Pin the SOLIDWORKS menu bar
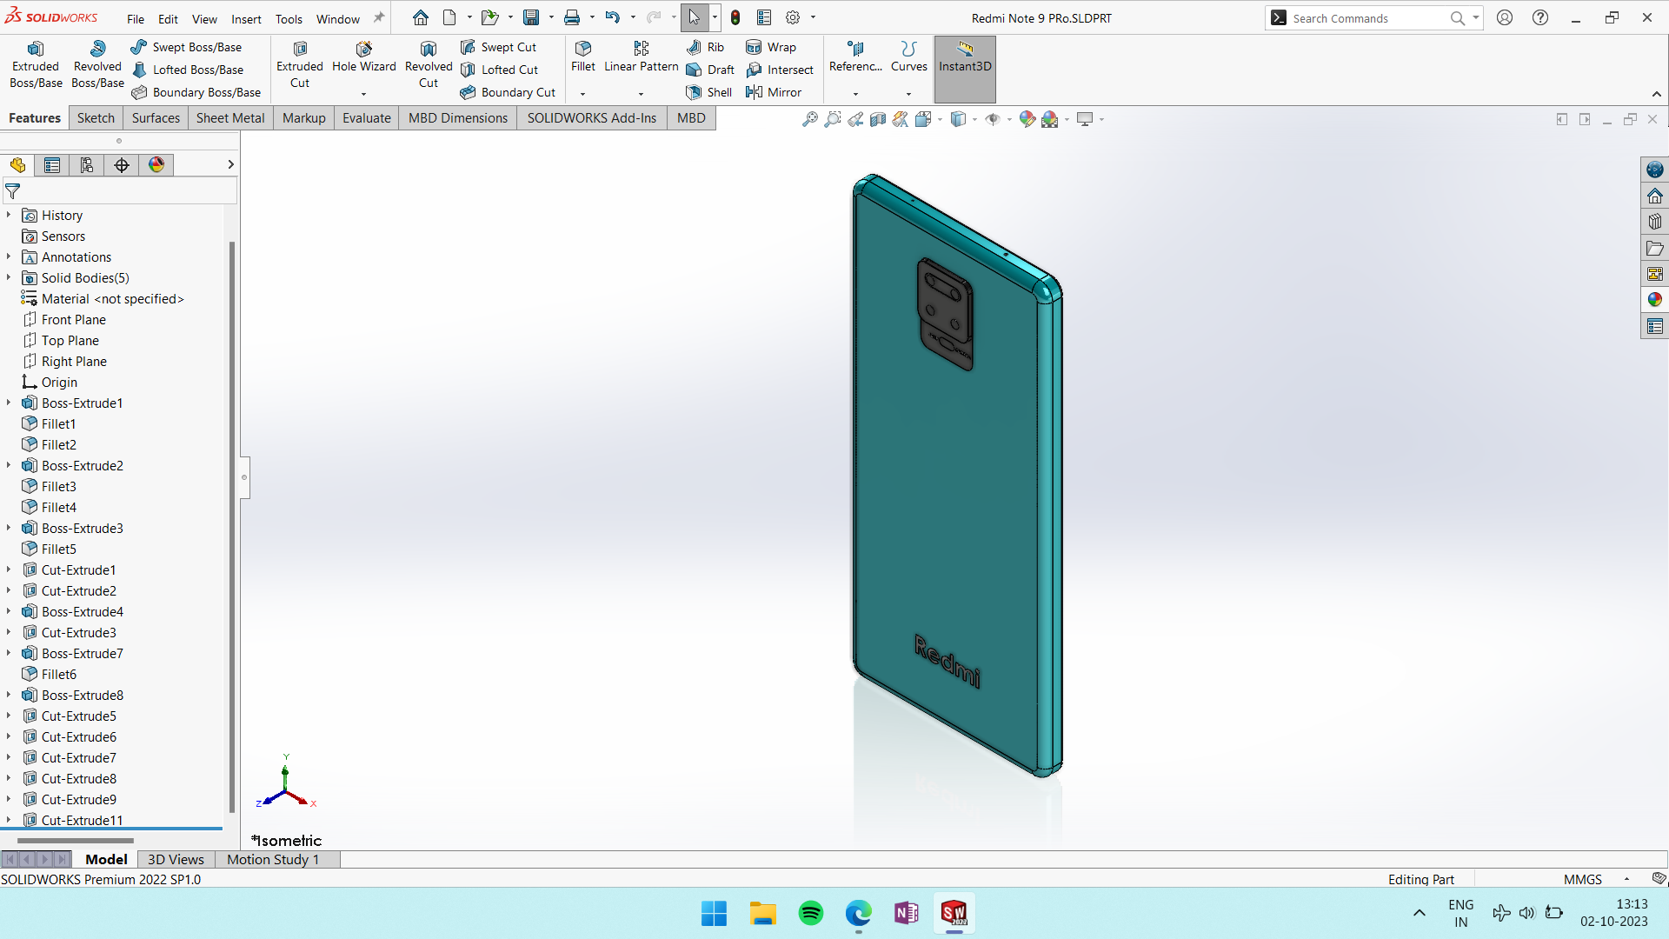 coord(379,18)
